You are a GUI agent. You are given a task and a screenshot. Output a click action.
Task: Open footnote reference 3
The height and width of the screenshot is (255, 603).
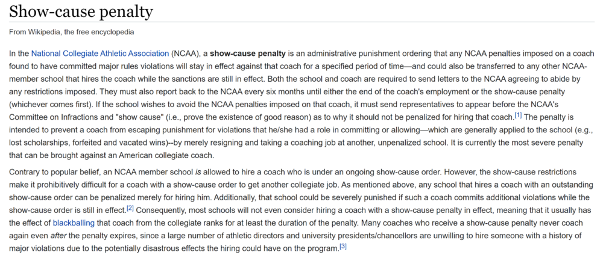343,247
